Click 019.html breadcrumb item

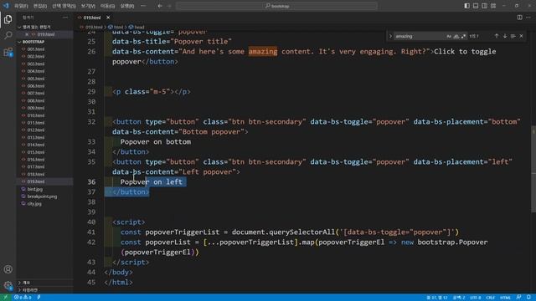pos(91,27)
